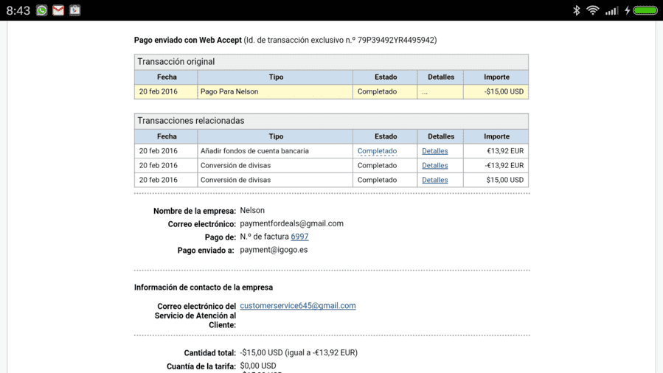Viewport: 663px width, 373px height.
Task: Tap the WhatsApp notification icon
Action: [x=42, y=10]
